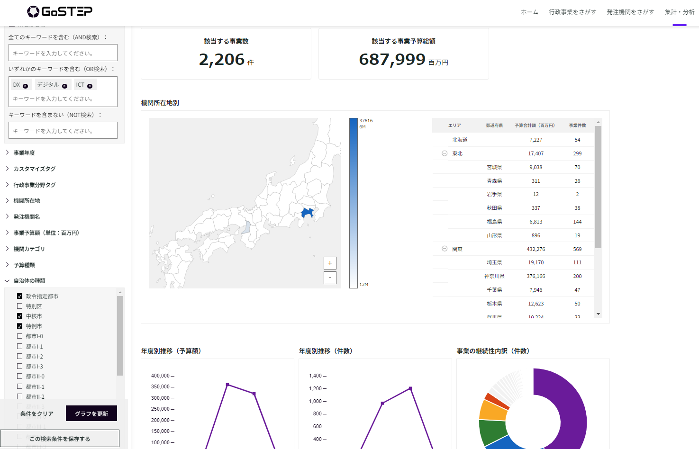Image resolution: width=699 pixels, height=449 pixels.
Task: Check the 都市I-3 checkbox
Action: click(x=19, y=366)
